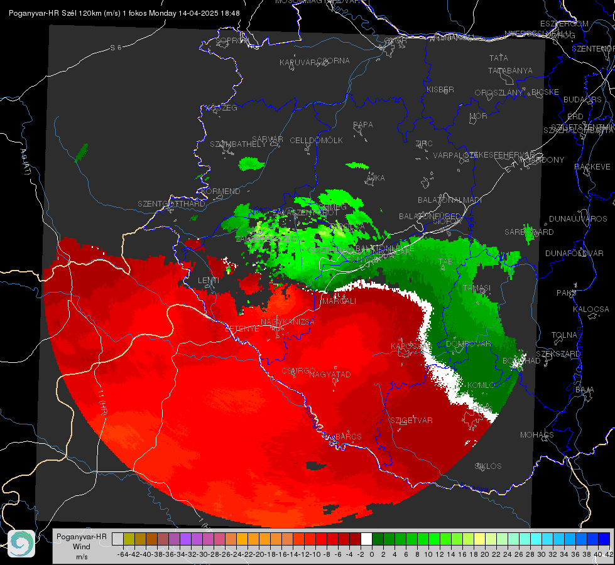
Task: Click the KAPOSVAR city label
Action: pyautogui.click(x=411, y=347)
